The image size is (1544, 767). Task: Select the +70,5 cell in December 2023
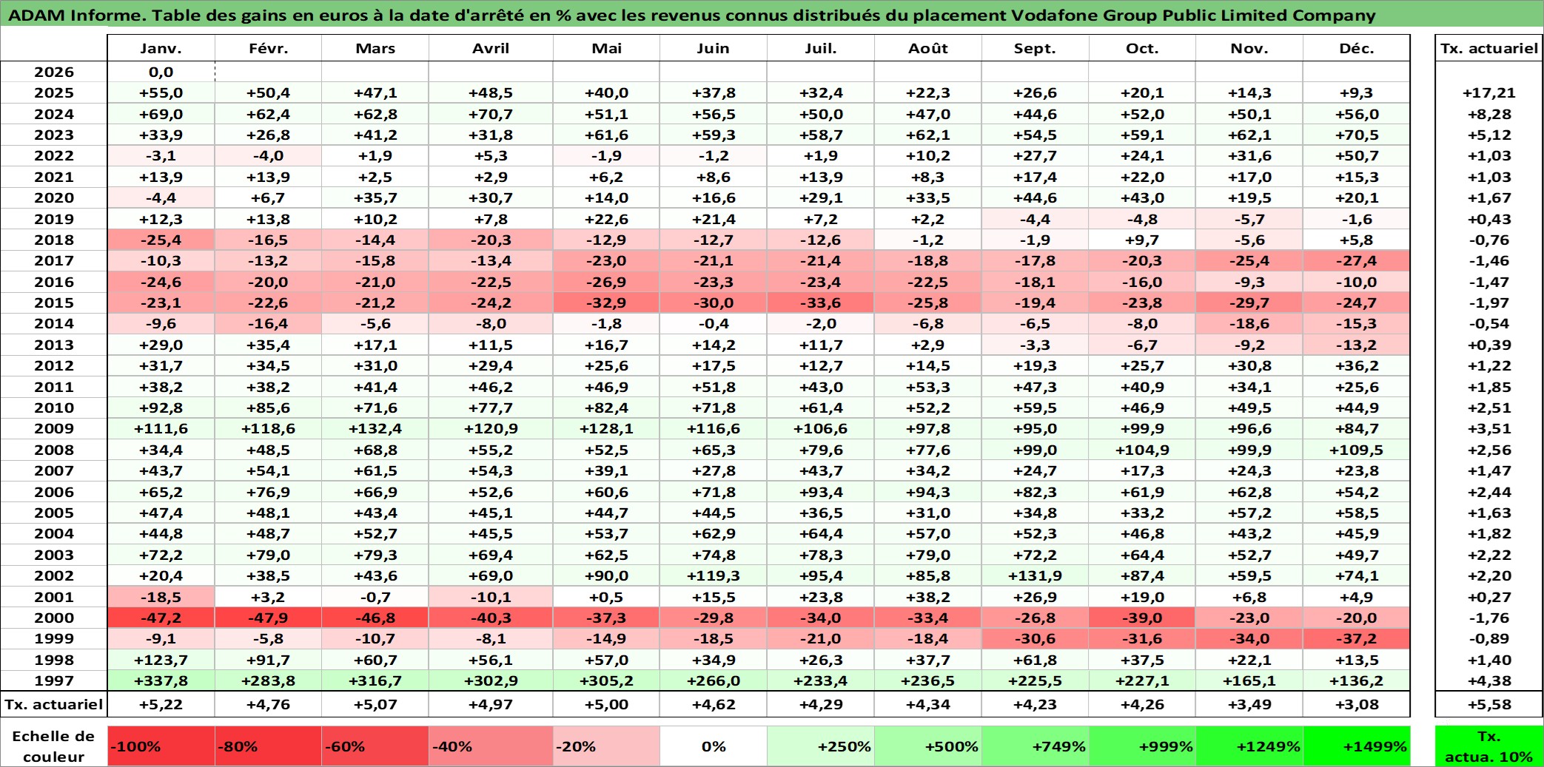coord(1357,135)
